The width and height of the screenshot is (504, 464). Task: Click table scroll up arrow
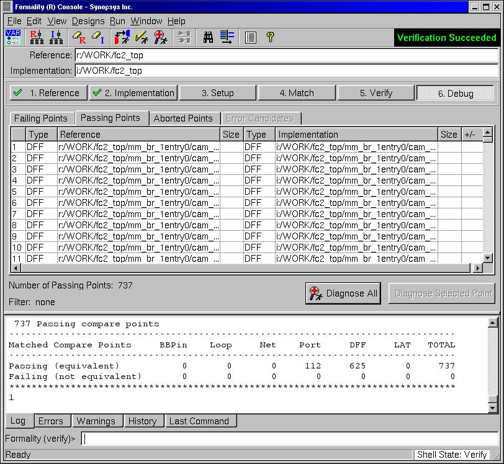[488, 132]
